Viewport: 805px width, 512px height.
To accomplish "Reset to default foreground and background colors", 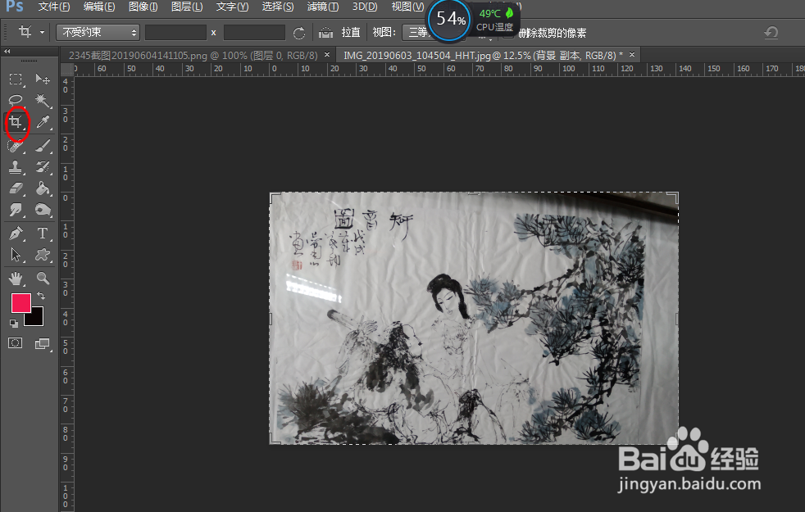I will (14, 324).
